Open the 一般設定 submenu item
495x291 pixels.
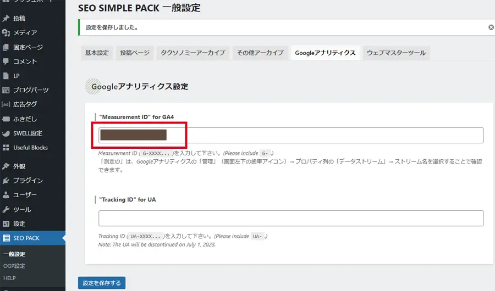tap(14, 254)
